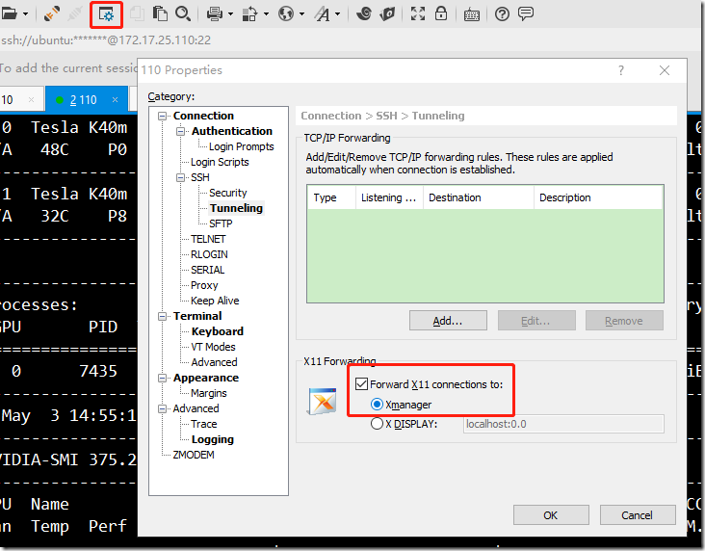Click the Destination column header
705x551 pixels.
point(479,197)
